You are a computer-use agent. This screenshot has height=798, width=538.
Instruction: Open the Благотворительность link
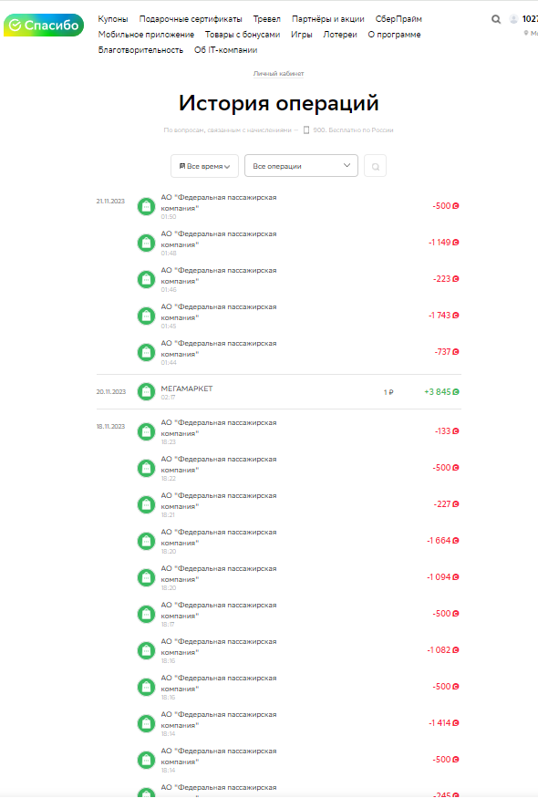[140, 50]
